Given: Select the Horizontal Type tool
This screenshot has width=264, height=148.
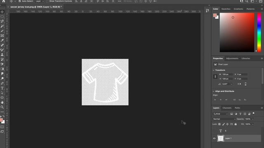Looking at the screenshot, I should coord(2,88).
